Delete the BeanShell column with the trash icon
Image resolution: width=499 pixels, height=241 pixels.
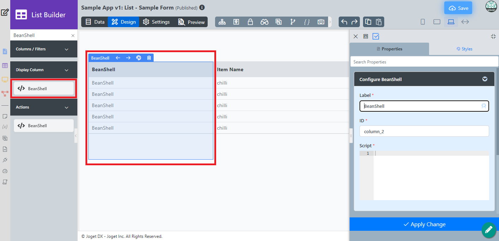pos(149,58)
